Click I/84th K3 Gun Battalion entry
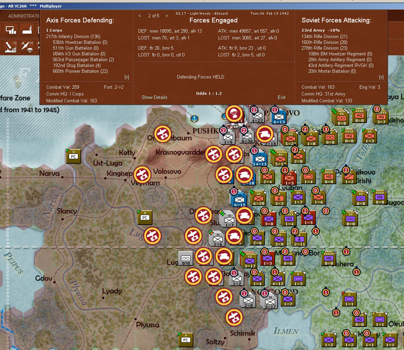 point(79,54)
